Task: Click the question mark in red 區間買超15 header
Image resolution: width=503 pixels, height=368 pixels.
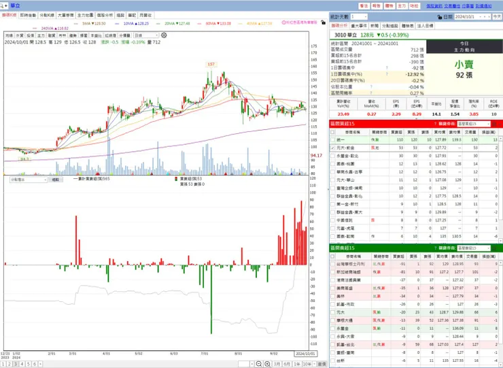Action: pos(435,124)
